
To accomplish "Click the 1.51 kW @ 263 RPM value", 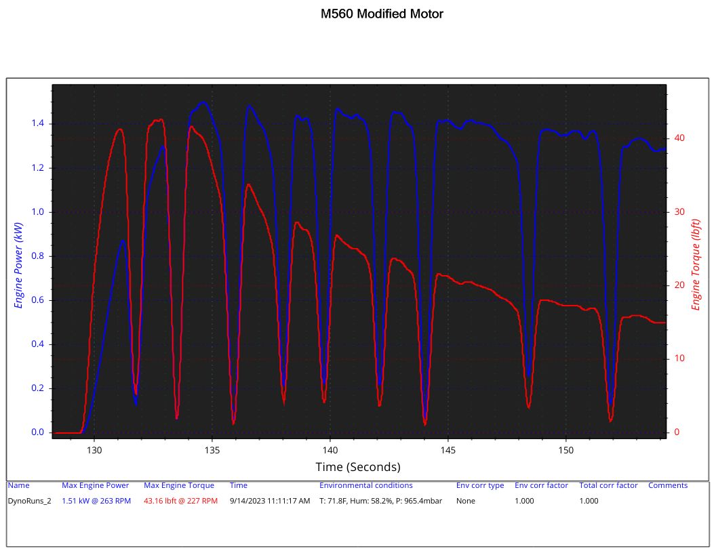I will [96, 501].
